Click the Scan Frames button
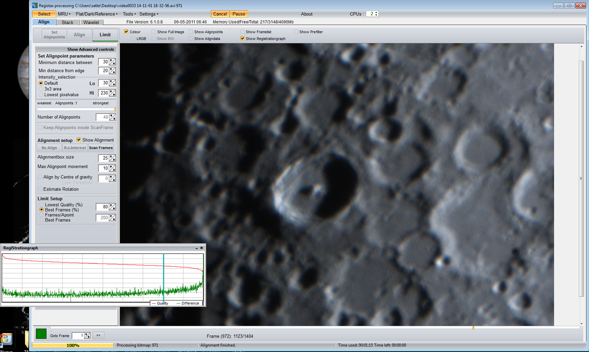Screen dimensions: 589x352 101,148
